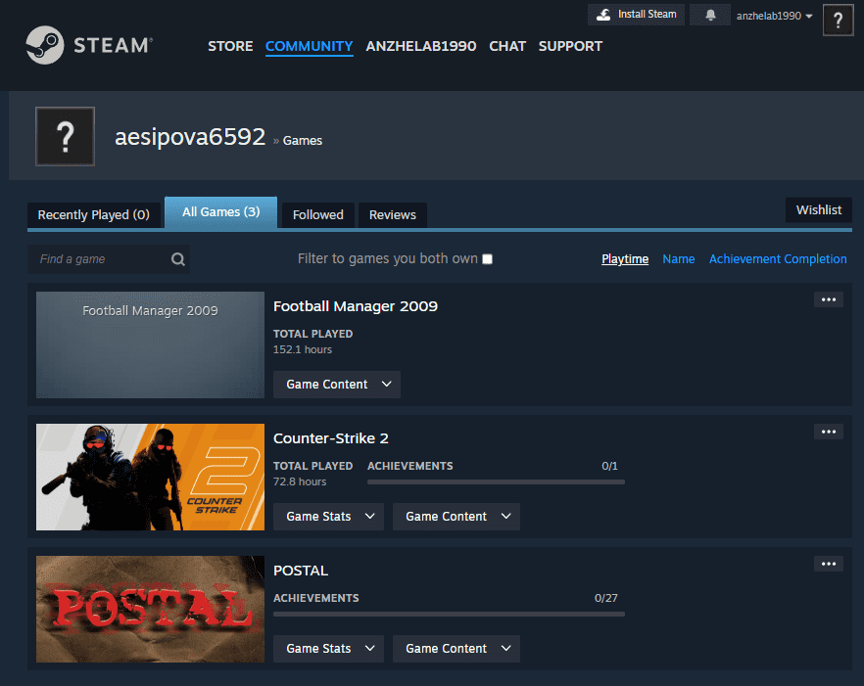Open the ellipsis menu for POSTAL
Image resolution: width=864 pixels, height=686 pixels.
(828, 563)
